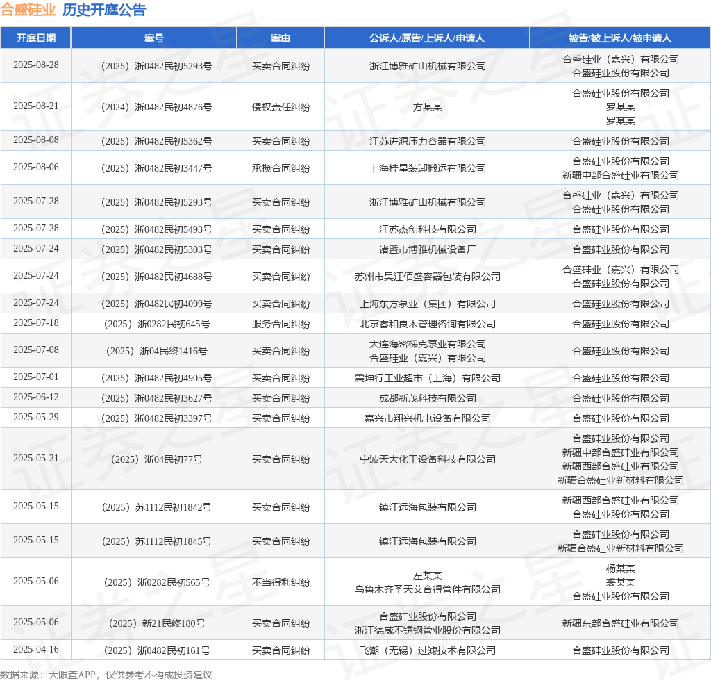Select date cell 2025-08-28

36,65
